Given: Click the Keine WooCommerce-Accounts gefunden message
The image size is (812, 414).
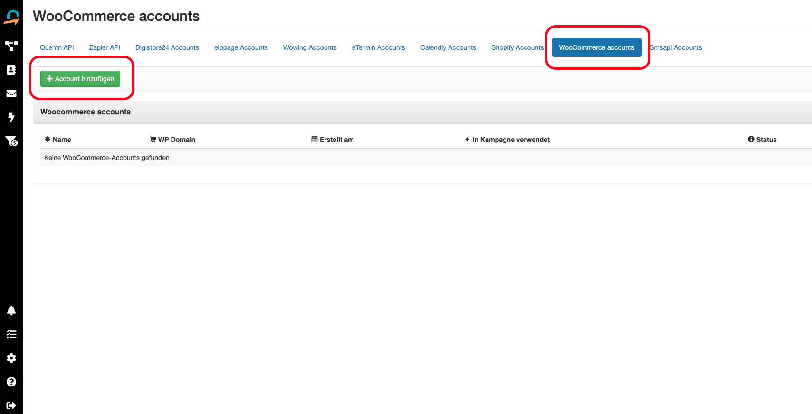Looking at the screenshot, I should click(107, 158).
